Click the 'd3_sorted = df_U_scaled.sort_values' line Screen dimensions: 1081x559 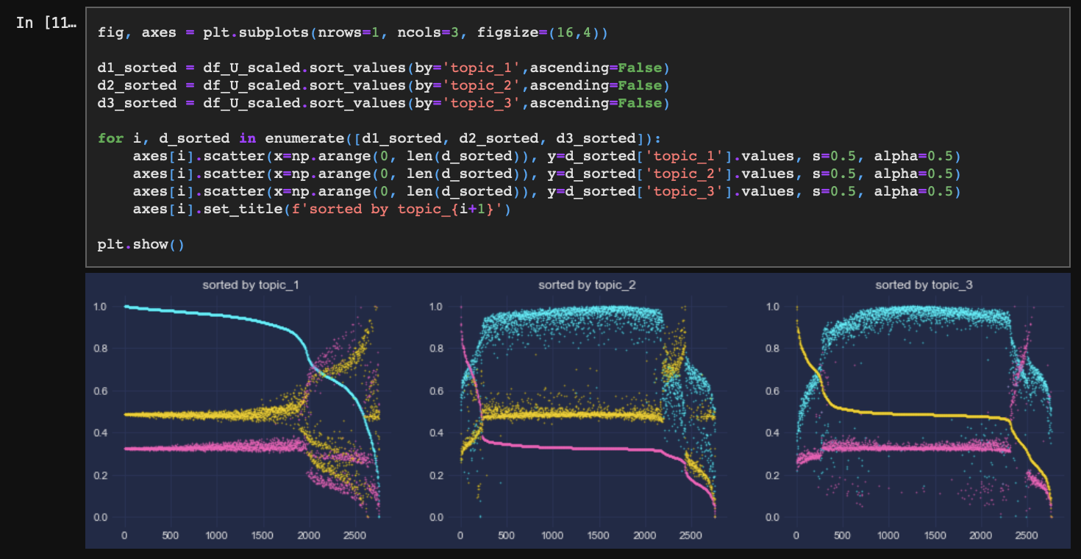click(383, 103)
